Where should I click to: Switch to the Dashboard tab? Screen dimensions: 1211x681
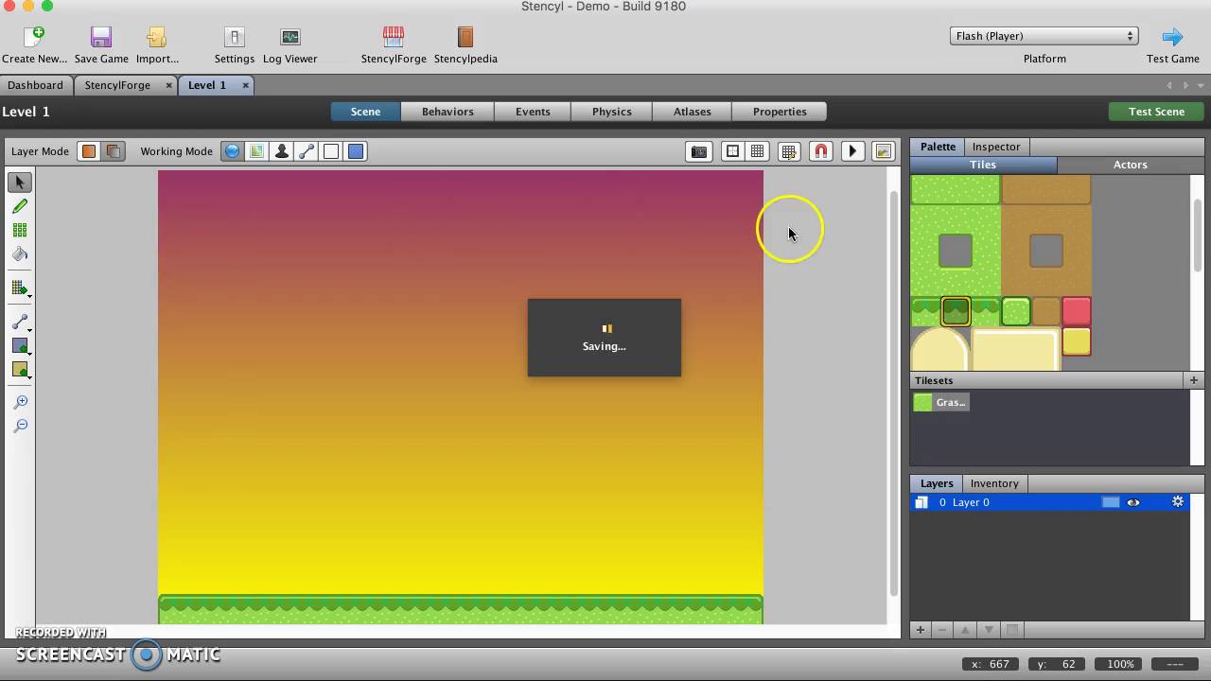coord(35,85)
